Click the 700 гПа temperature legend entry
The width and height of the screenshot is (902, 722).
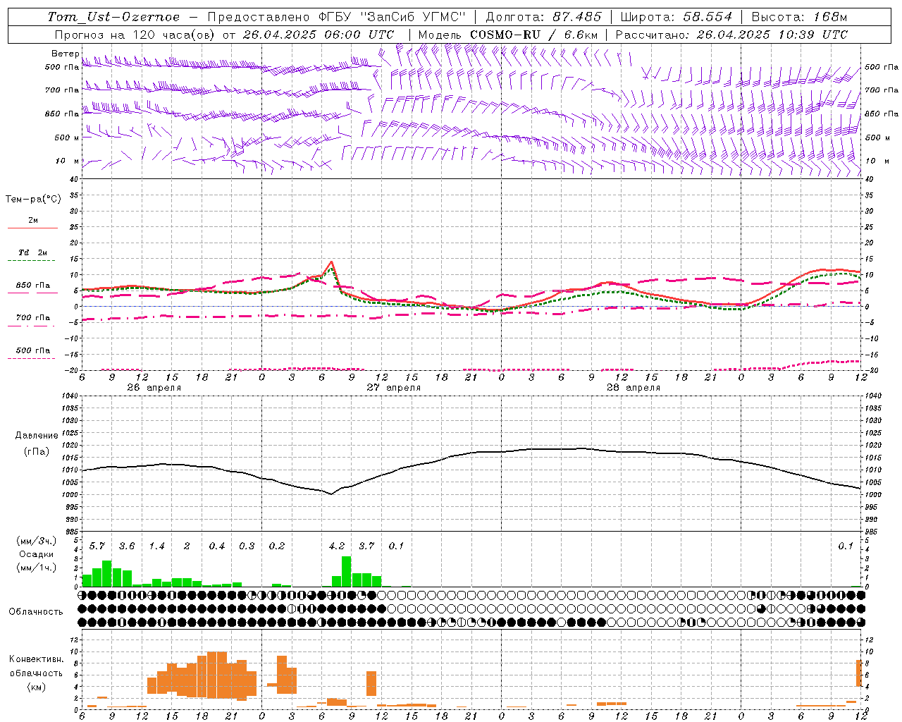click(x=33, y=318)
